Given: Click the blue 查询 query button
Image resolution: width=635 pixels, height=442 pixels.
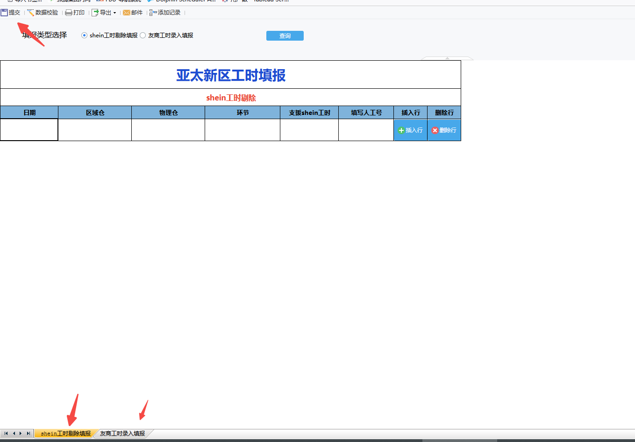Looking at the screenshot, I should pos(285,36).
